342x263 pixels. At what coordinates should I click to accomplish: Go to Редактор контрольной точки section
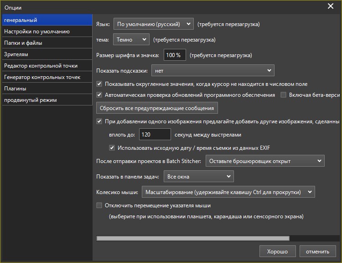click(x=47, y=66)
